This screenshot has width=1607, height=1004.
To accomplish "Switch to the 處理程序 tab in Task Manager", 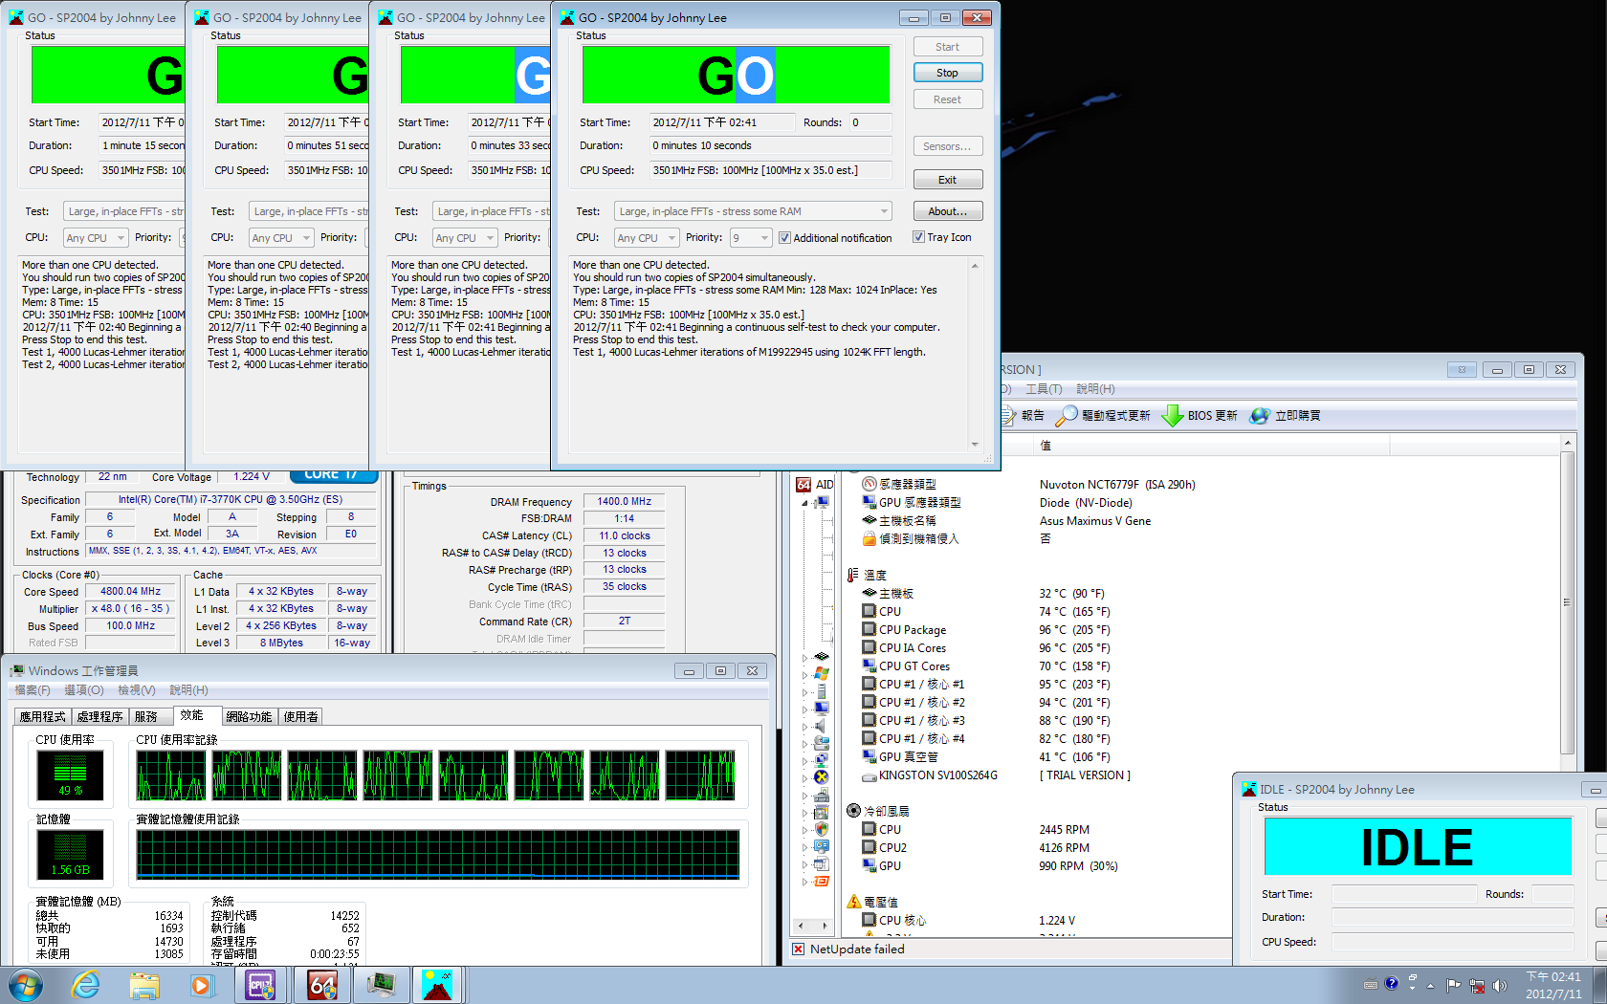I will pyautogui.click(x=99, y=716).
